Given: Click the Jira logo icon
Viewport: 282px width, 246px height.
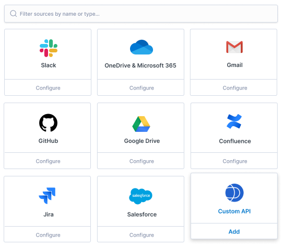Looking at the screenshot, I should click(x=47, y=196).
